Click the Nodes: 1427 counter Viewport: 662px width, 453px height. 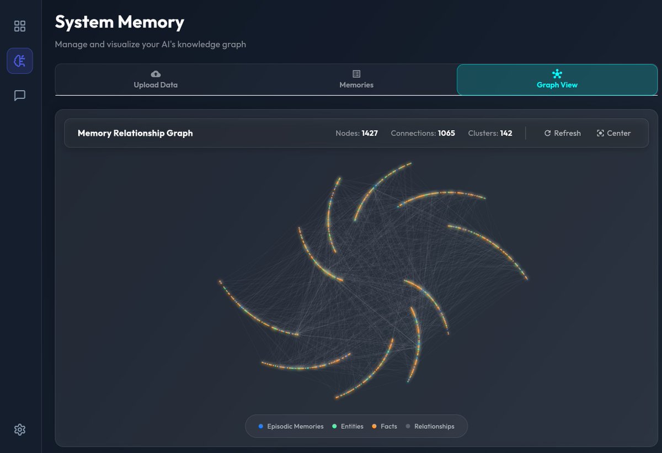pyautogui.click(x=357, y=133)
